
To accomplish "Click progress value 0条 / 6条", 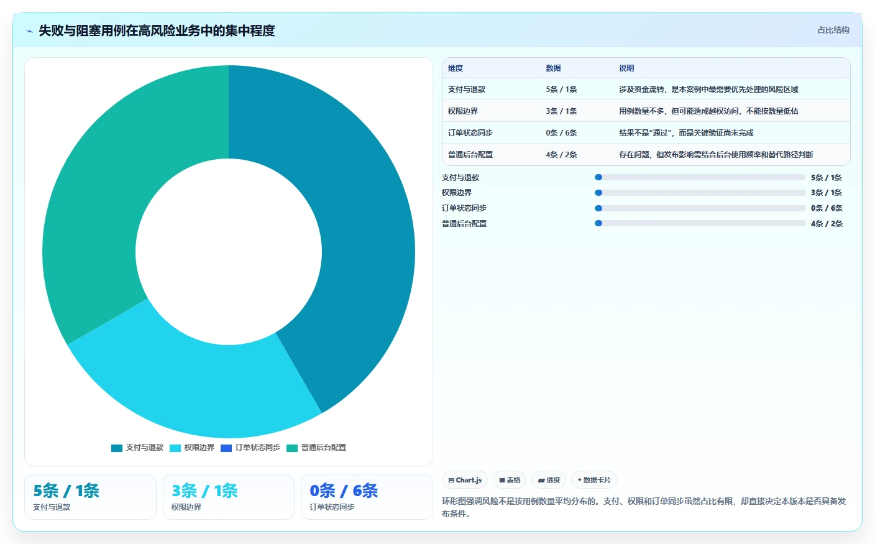I will point(827,208).
